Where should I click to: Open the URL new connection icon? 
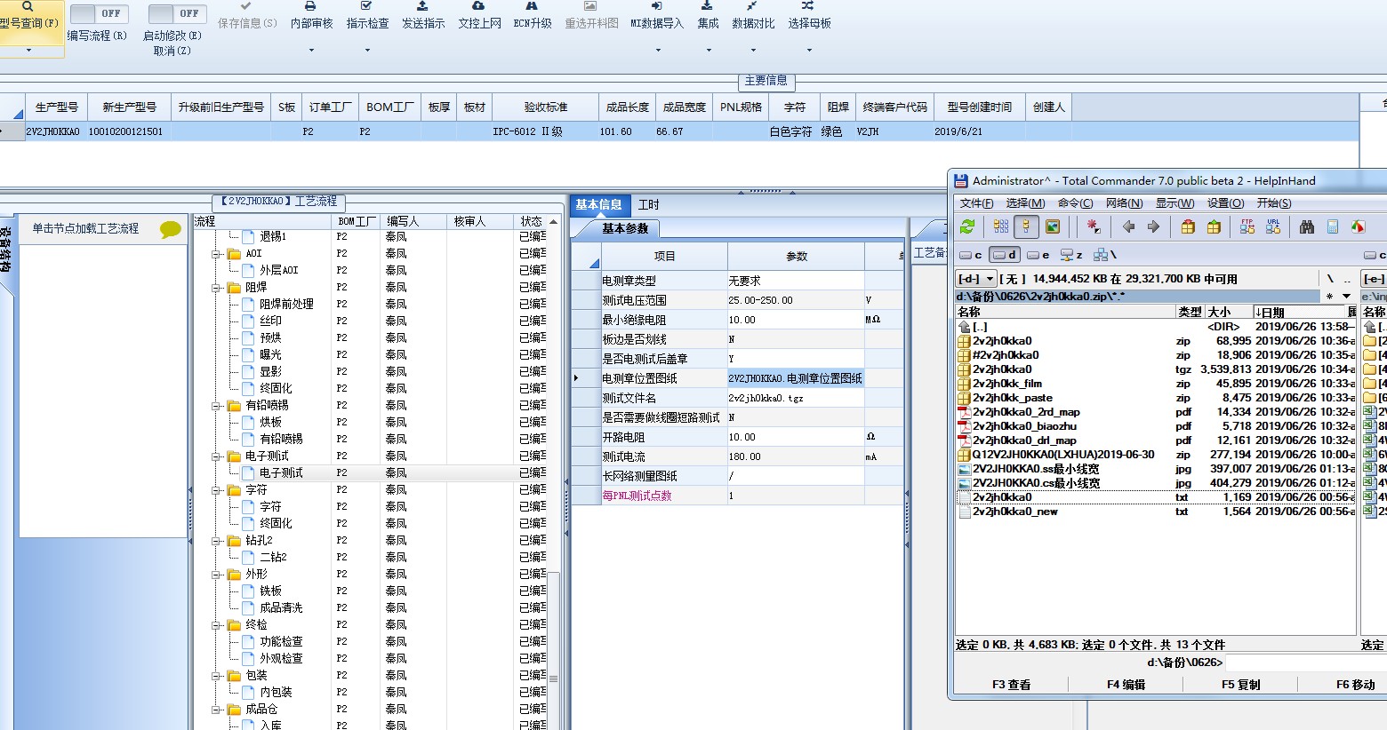coord(1273,226)
